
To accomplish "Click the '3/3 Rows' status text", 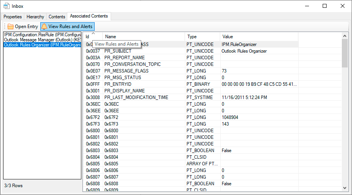I will 13,186.
